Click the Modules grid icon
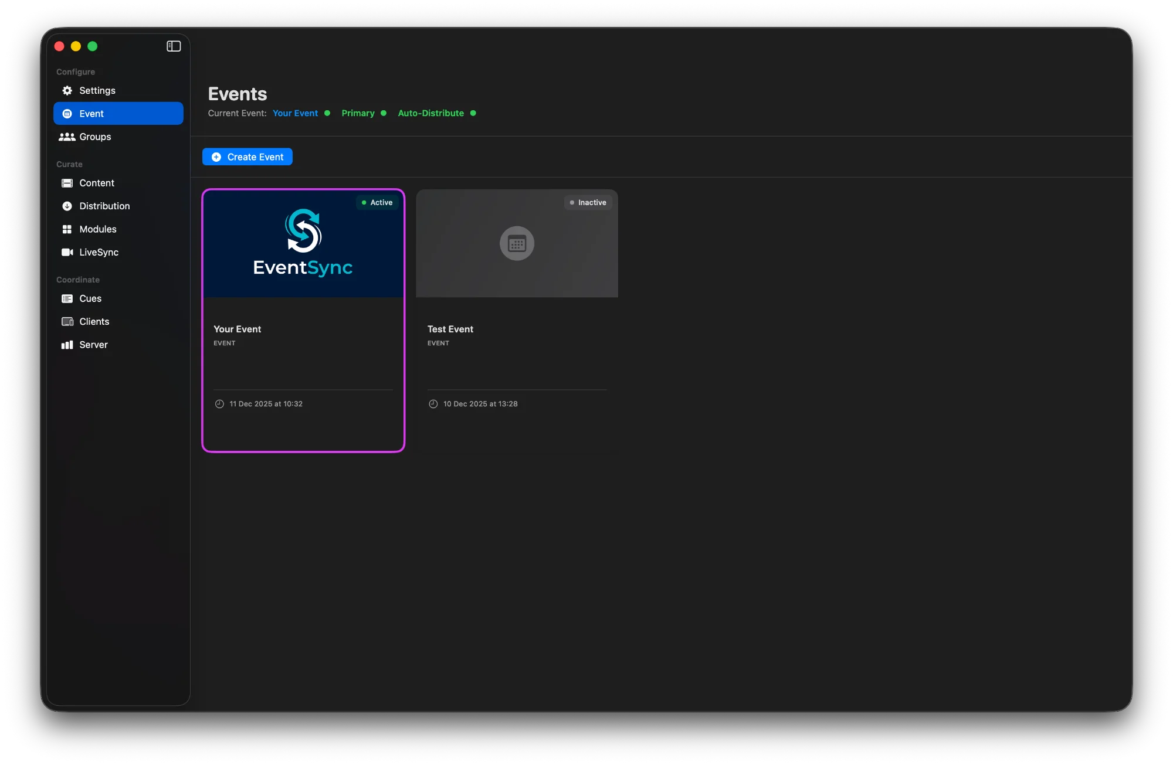The height and width of the screenshot is (765, 1173). [x=67, y=229]
